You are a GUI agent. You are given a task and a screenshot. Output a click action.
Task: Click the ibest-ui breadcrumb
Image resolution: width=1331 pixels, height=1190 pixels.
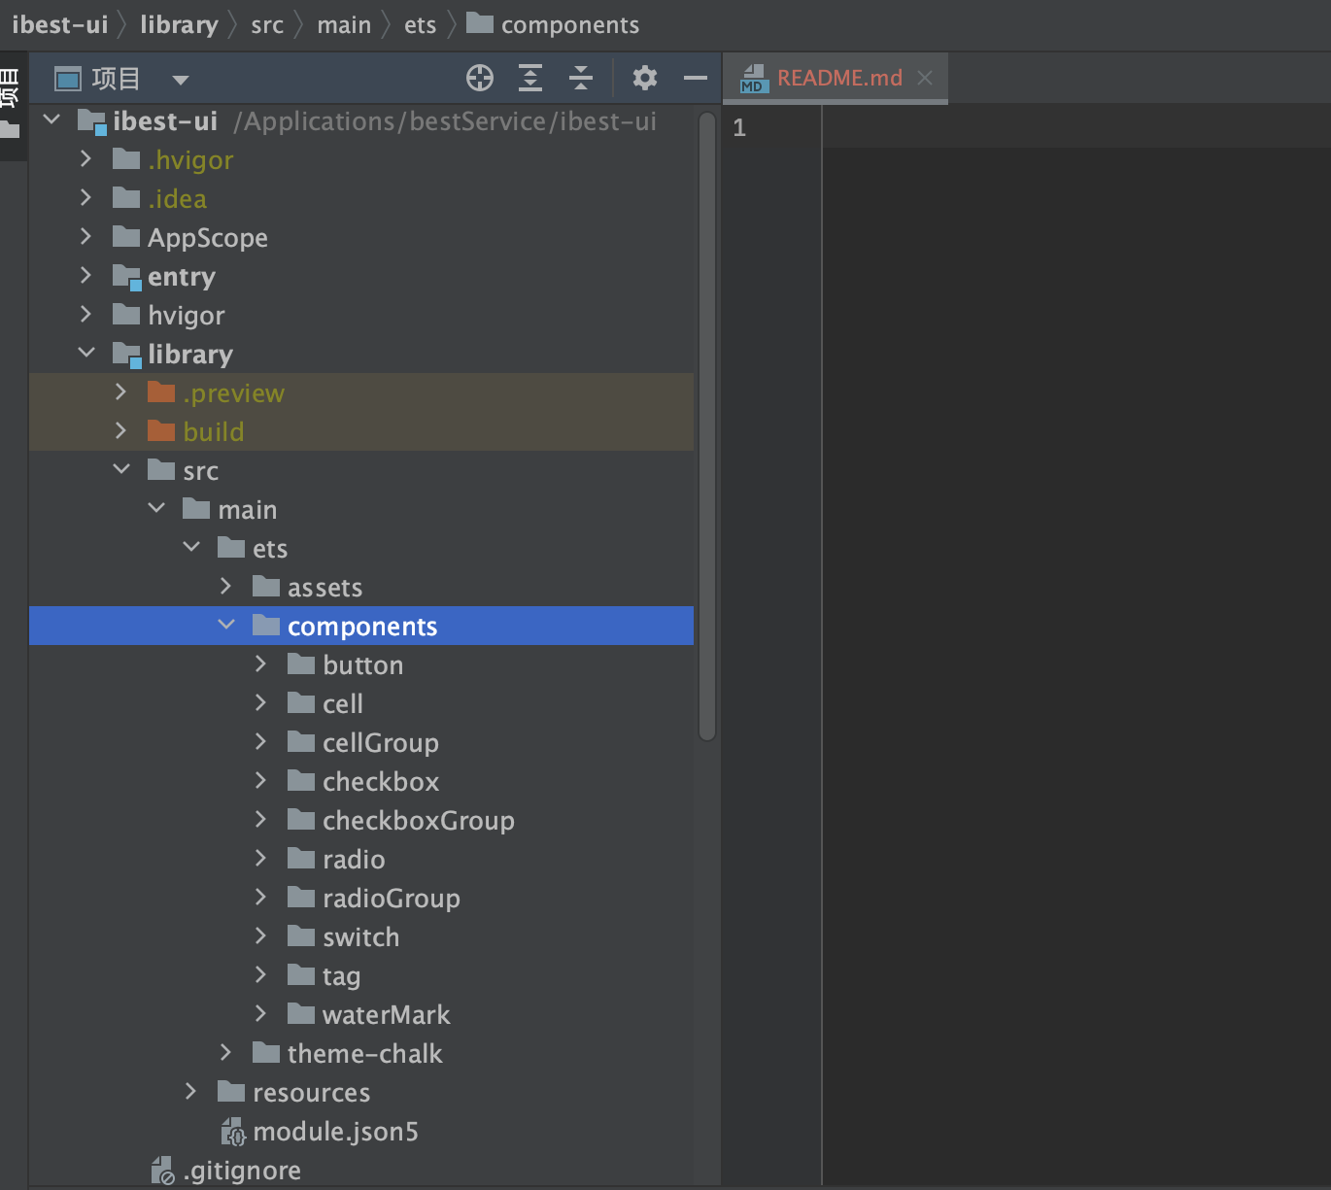[x=60, y=24]
